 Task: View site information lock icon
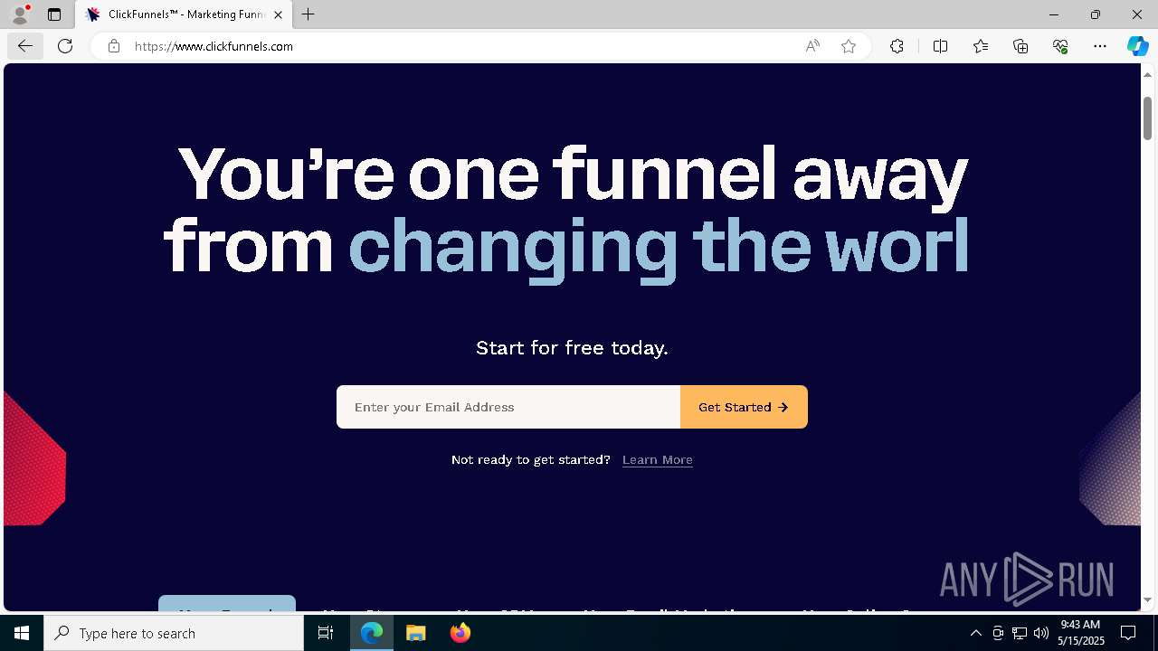pos(114,46)
